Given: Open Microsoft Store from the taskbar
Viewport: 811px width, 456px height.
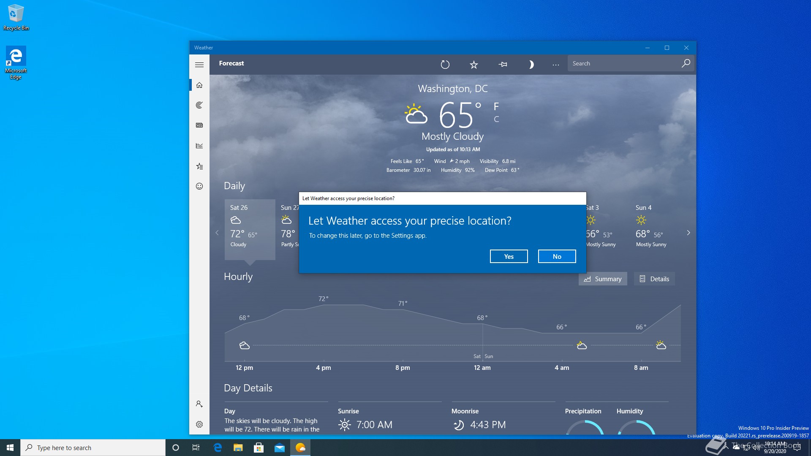Looking at the screenshot, I should [259, 448].
